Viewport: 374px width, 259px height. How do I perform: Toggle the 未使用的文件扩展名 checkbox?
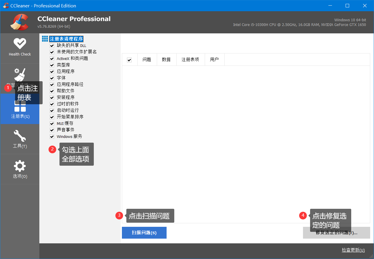(x=52, y=52)
